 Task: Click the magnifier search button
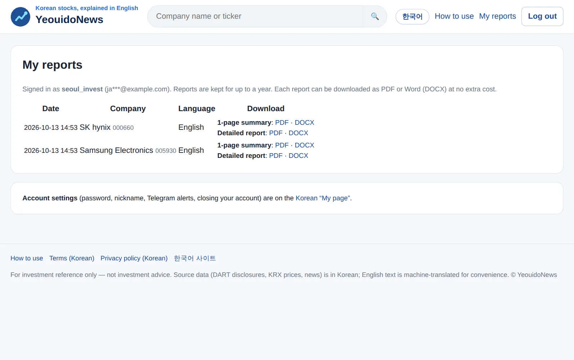tap(375, 17)
